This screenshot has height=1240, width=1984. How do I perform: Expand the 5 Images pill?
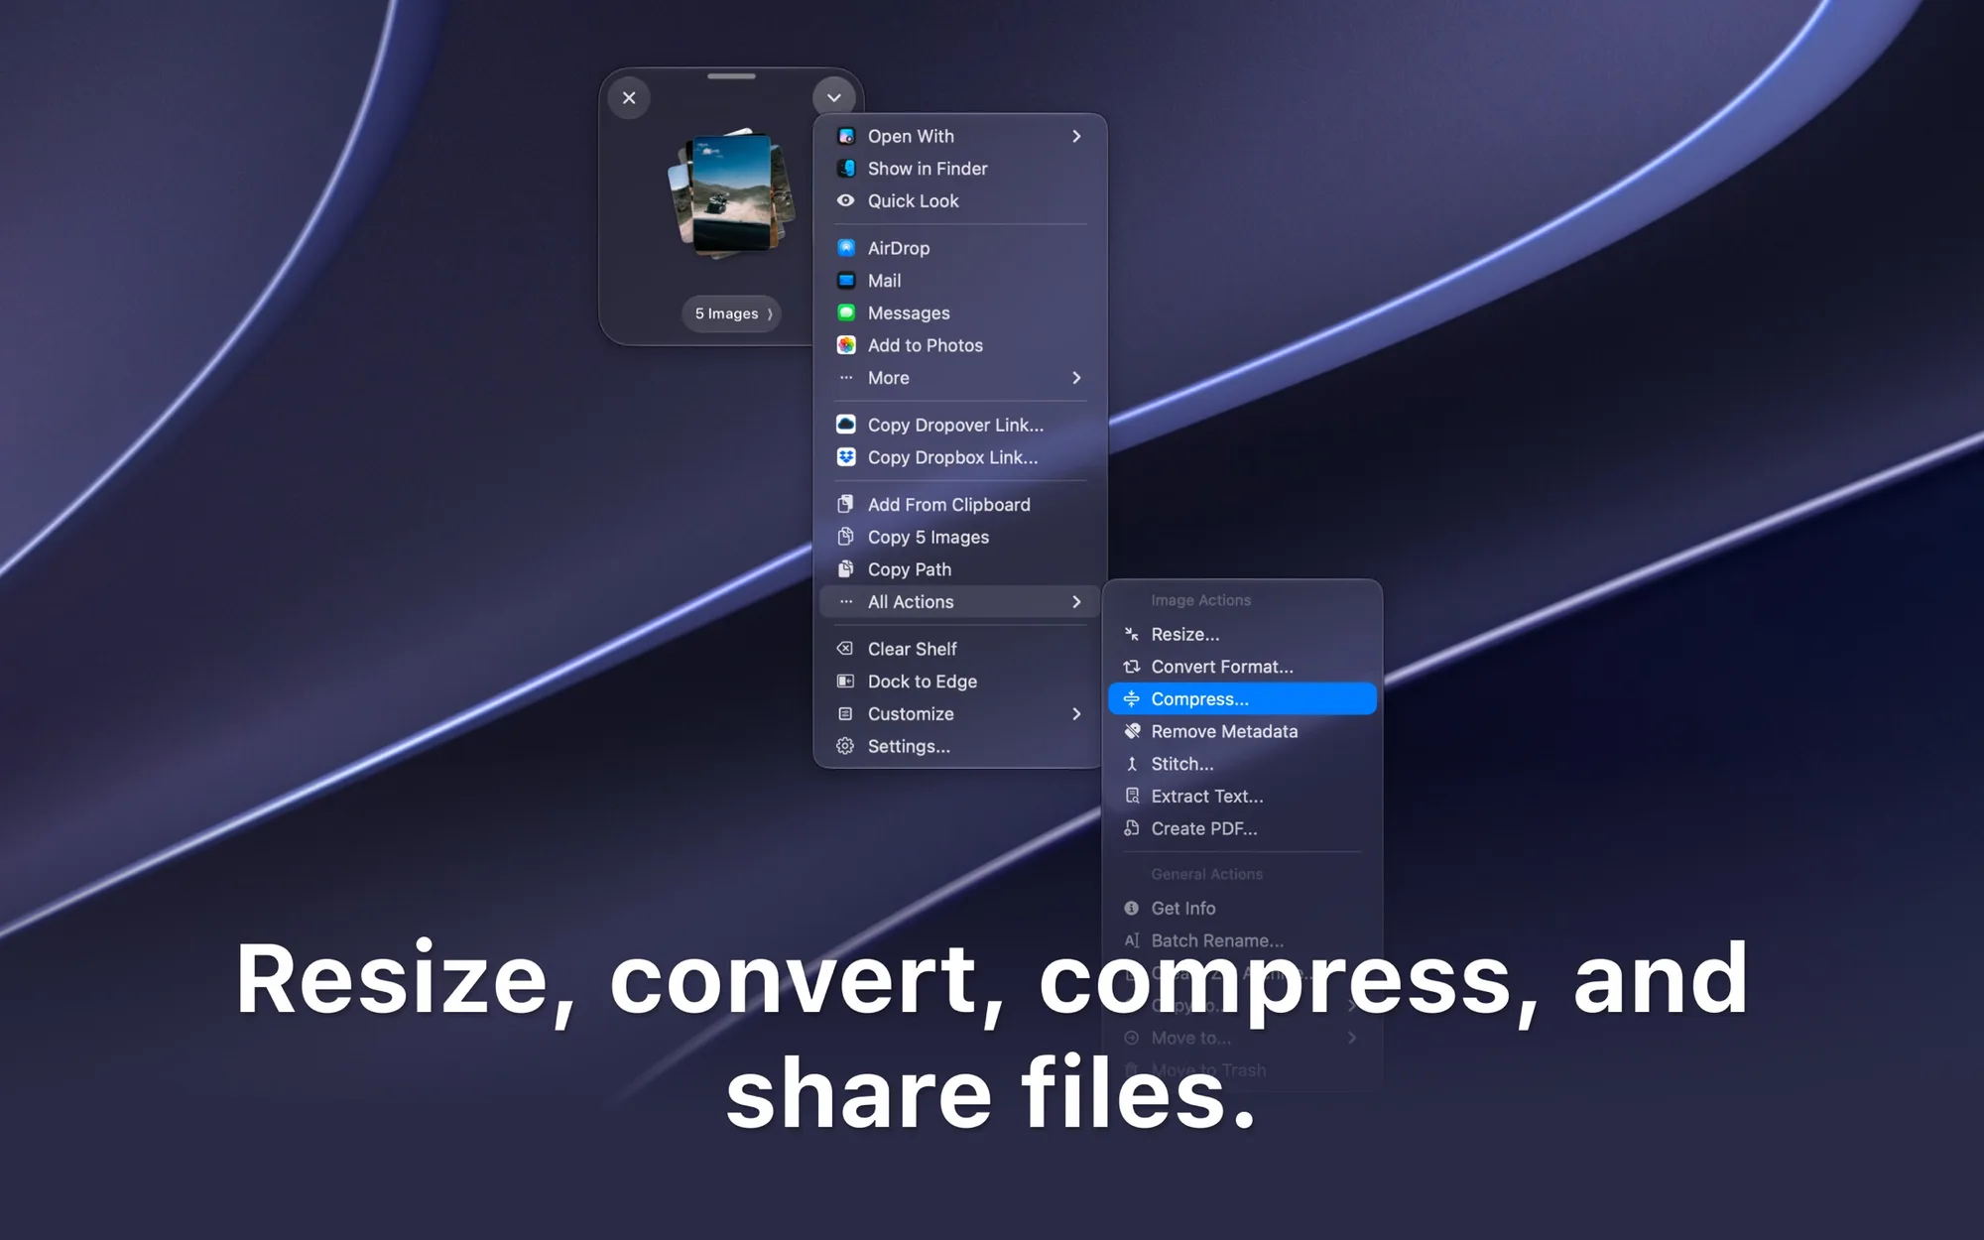click(x=732, y=313)
